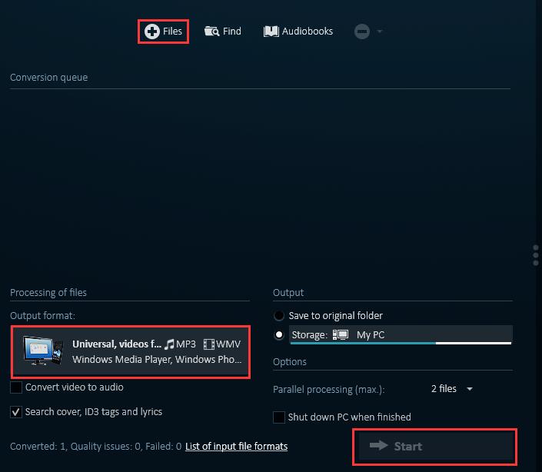Click the Find label in the toolbar

[x=231, y=31]
